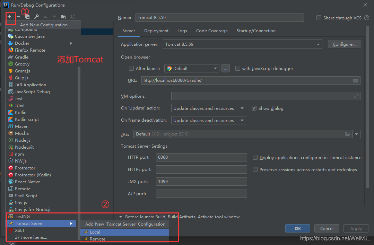Click the OK button
374x245 pixels.
[x=298, y=228]
